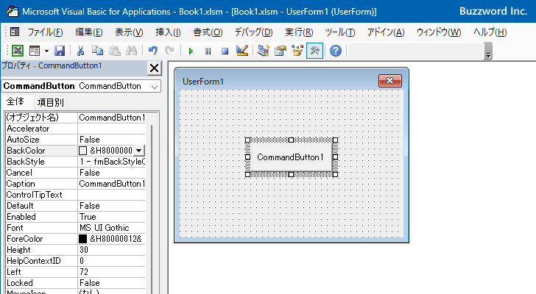Click the Caption property value field
This screenshot has width=536, height=294.
(112, 183)
